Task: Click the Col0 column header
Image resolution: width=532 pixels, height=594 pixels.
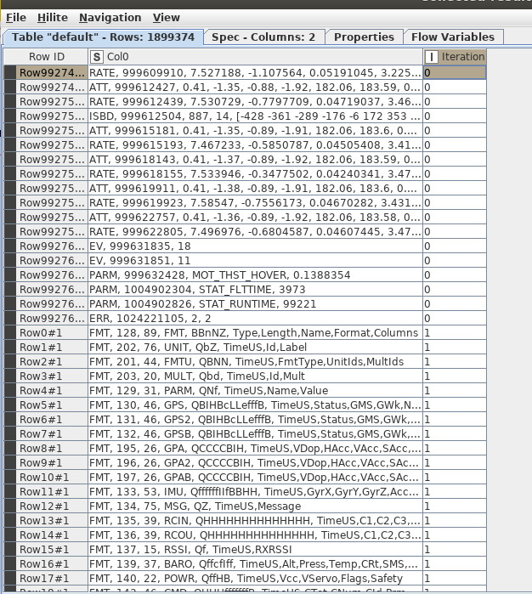Action: [x=256, y=57]
